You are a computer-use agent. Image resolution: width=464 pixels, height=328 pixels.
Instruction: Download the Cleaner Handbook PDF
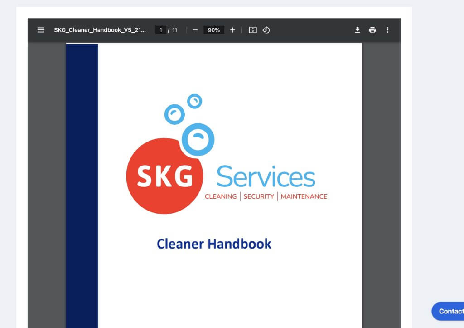357,30
